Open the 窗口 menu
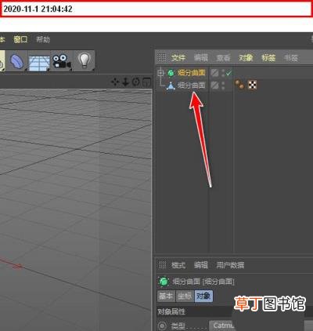Image resolution: width=313 pixels, height=331 pixels. pyautogui.click(x=20, y=39)
